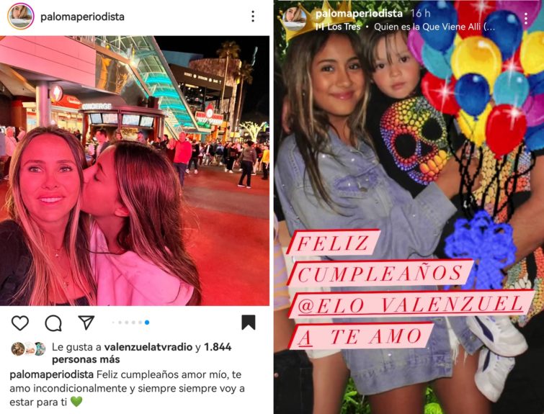Open post options three-dot menu

pyautogui.click(x=253, y=17)
